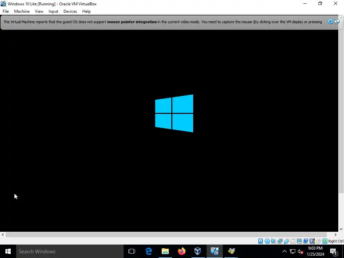The height and width of the screenshot is (258, 344).
Task: Open the network status tray icon
Action: tap(293, 251)
